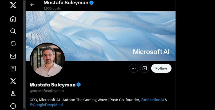Image resolution: width=215 pixels, height=110 pixels.
Task: Open your Profile via person icon
Action: (13, 94)
